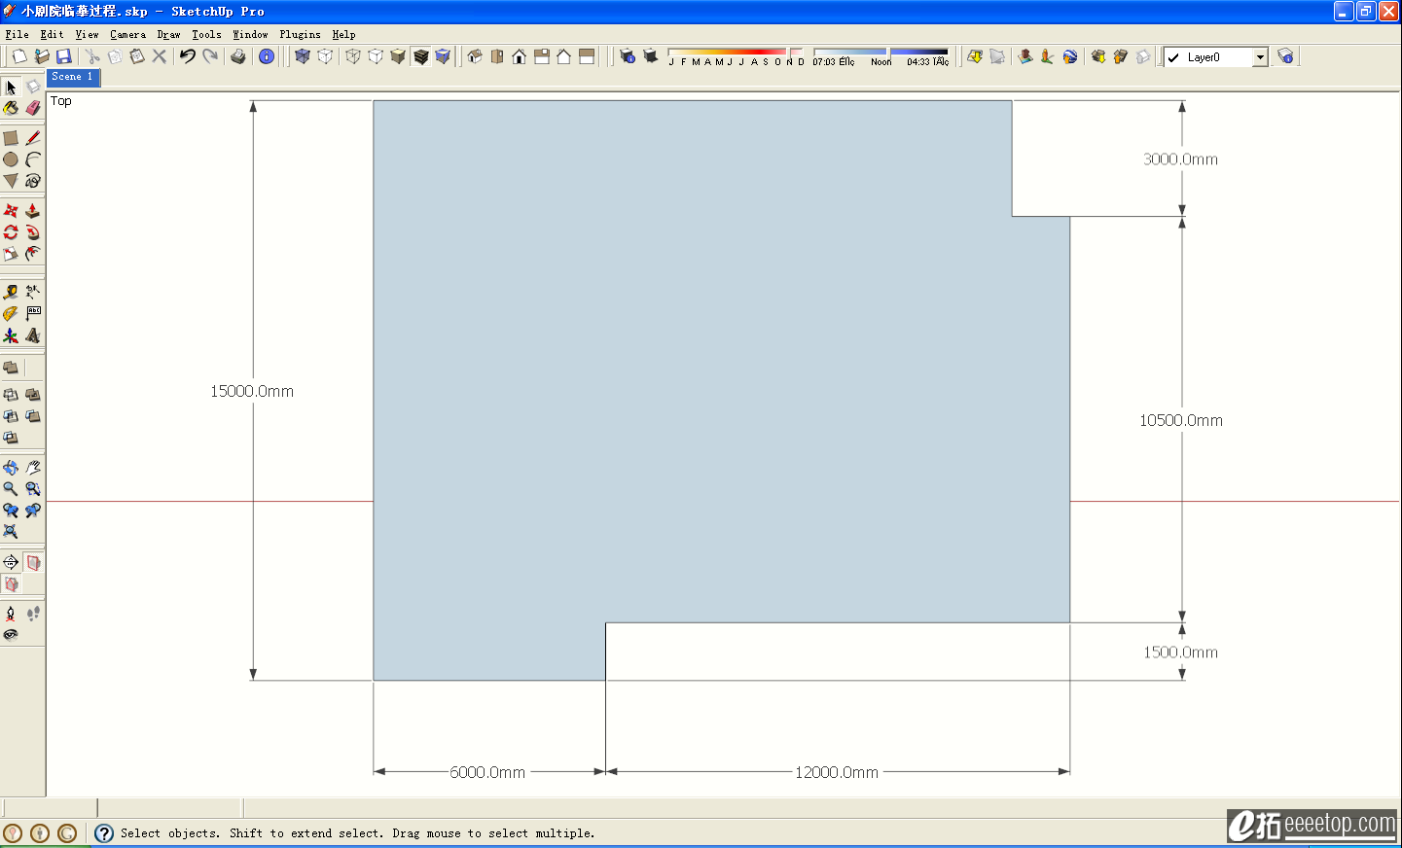Activate the Orbit camera tool

coord(11,468)
